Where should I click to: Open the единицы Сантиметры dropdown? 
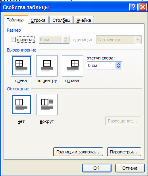click(x=138, y=40)
